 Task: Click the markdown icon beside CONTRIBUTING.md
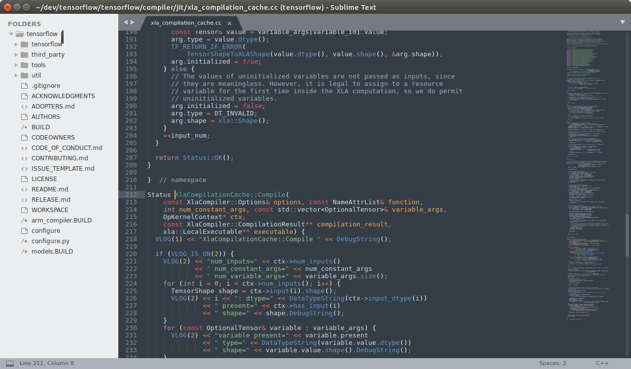(24, 158)
